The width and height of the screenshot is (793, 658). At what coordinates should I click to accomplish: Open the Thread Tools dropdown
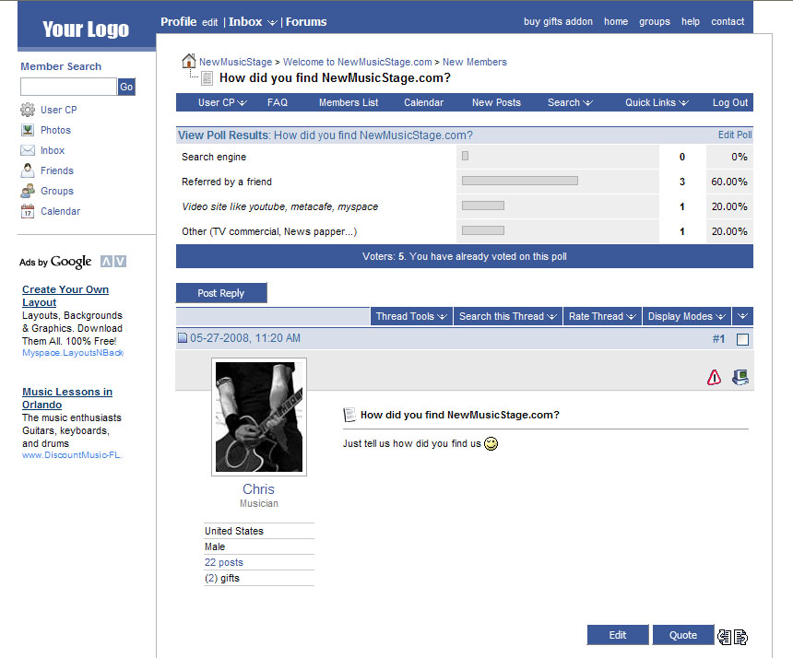tap(411, 316)
